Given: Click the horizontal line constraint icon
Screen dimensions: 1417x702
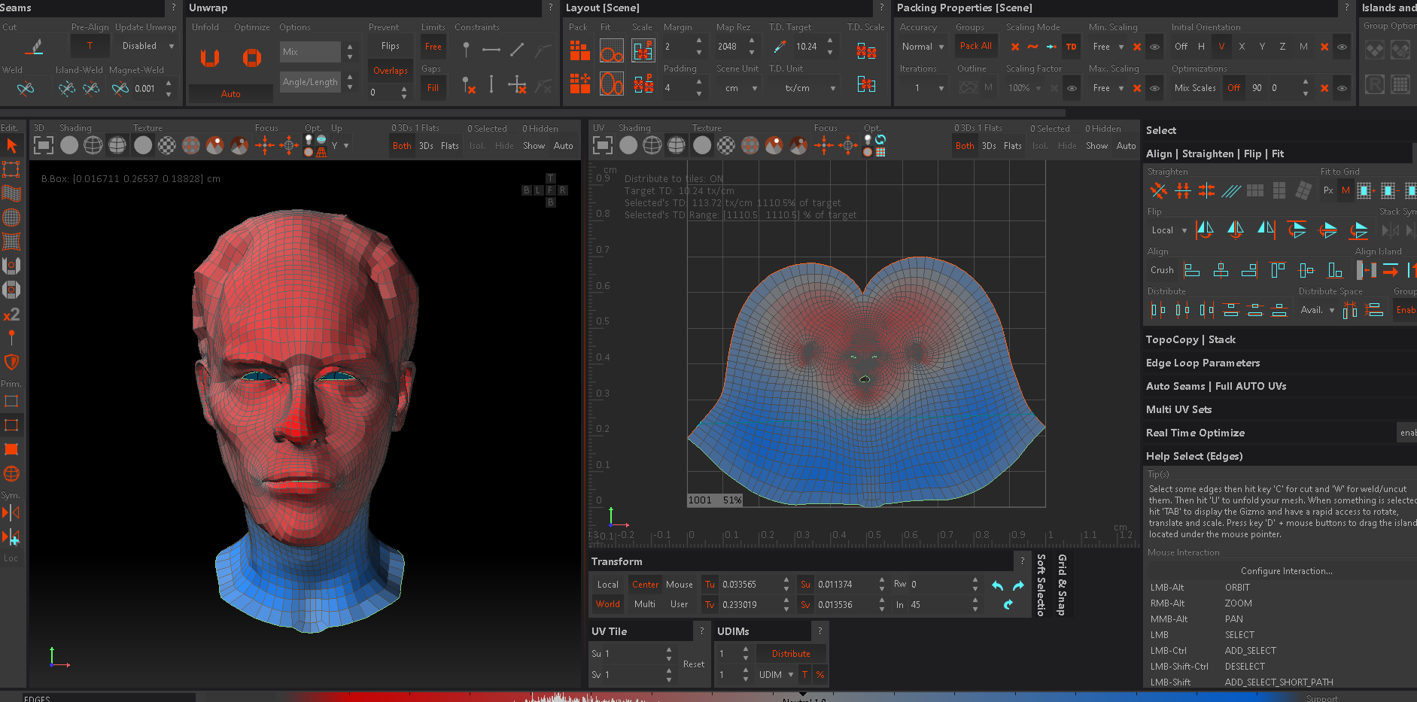Looking at the screenshot, I should coord(491,50).
